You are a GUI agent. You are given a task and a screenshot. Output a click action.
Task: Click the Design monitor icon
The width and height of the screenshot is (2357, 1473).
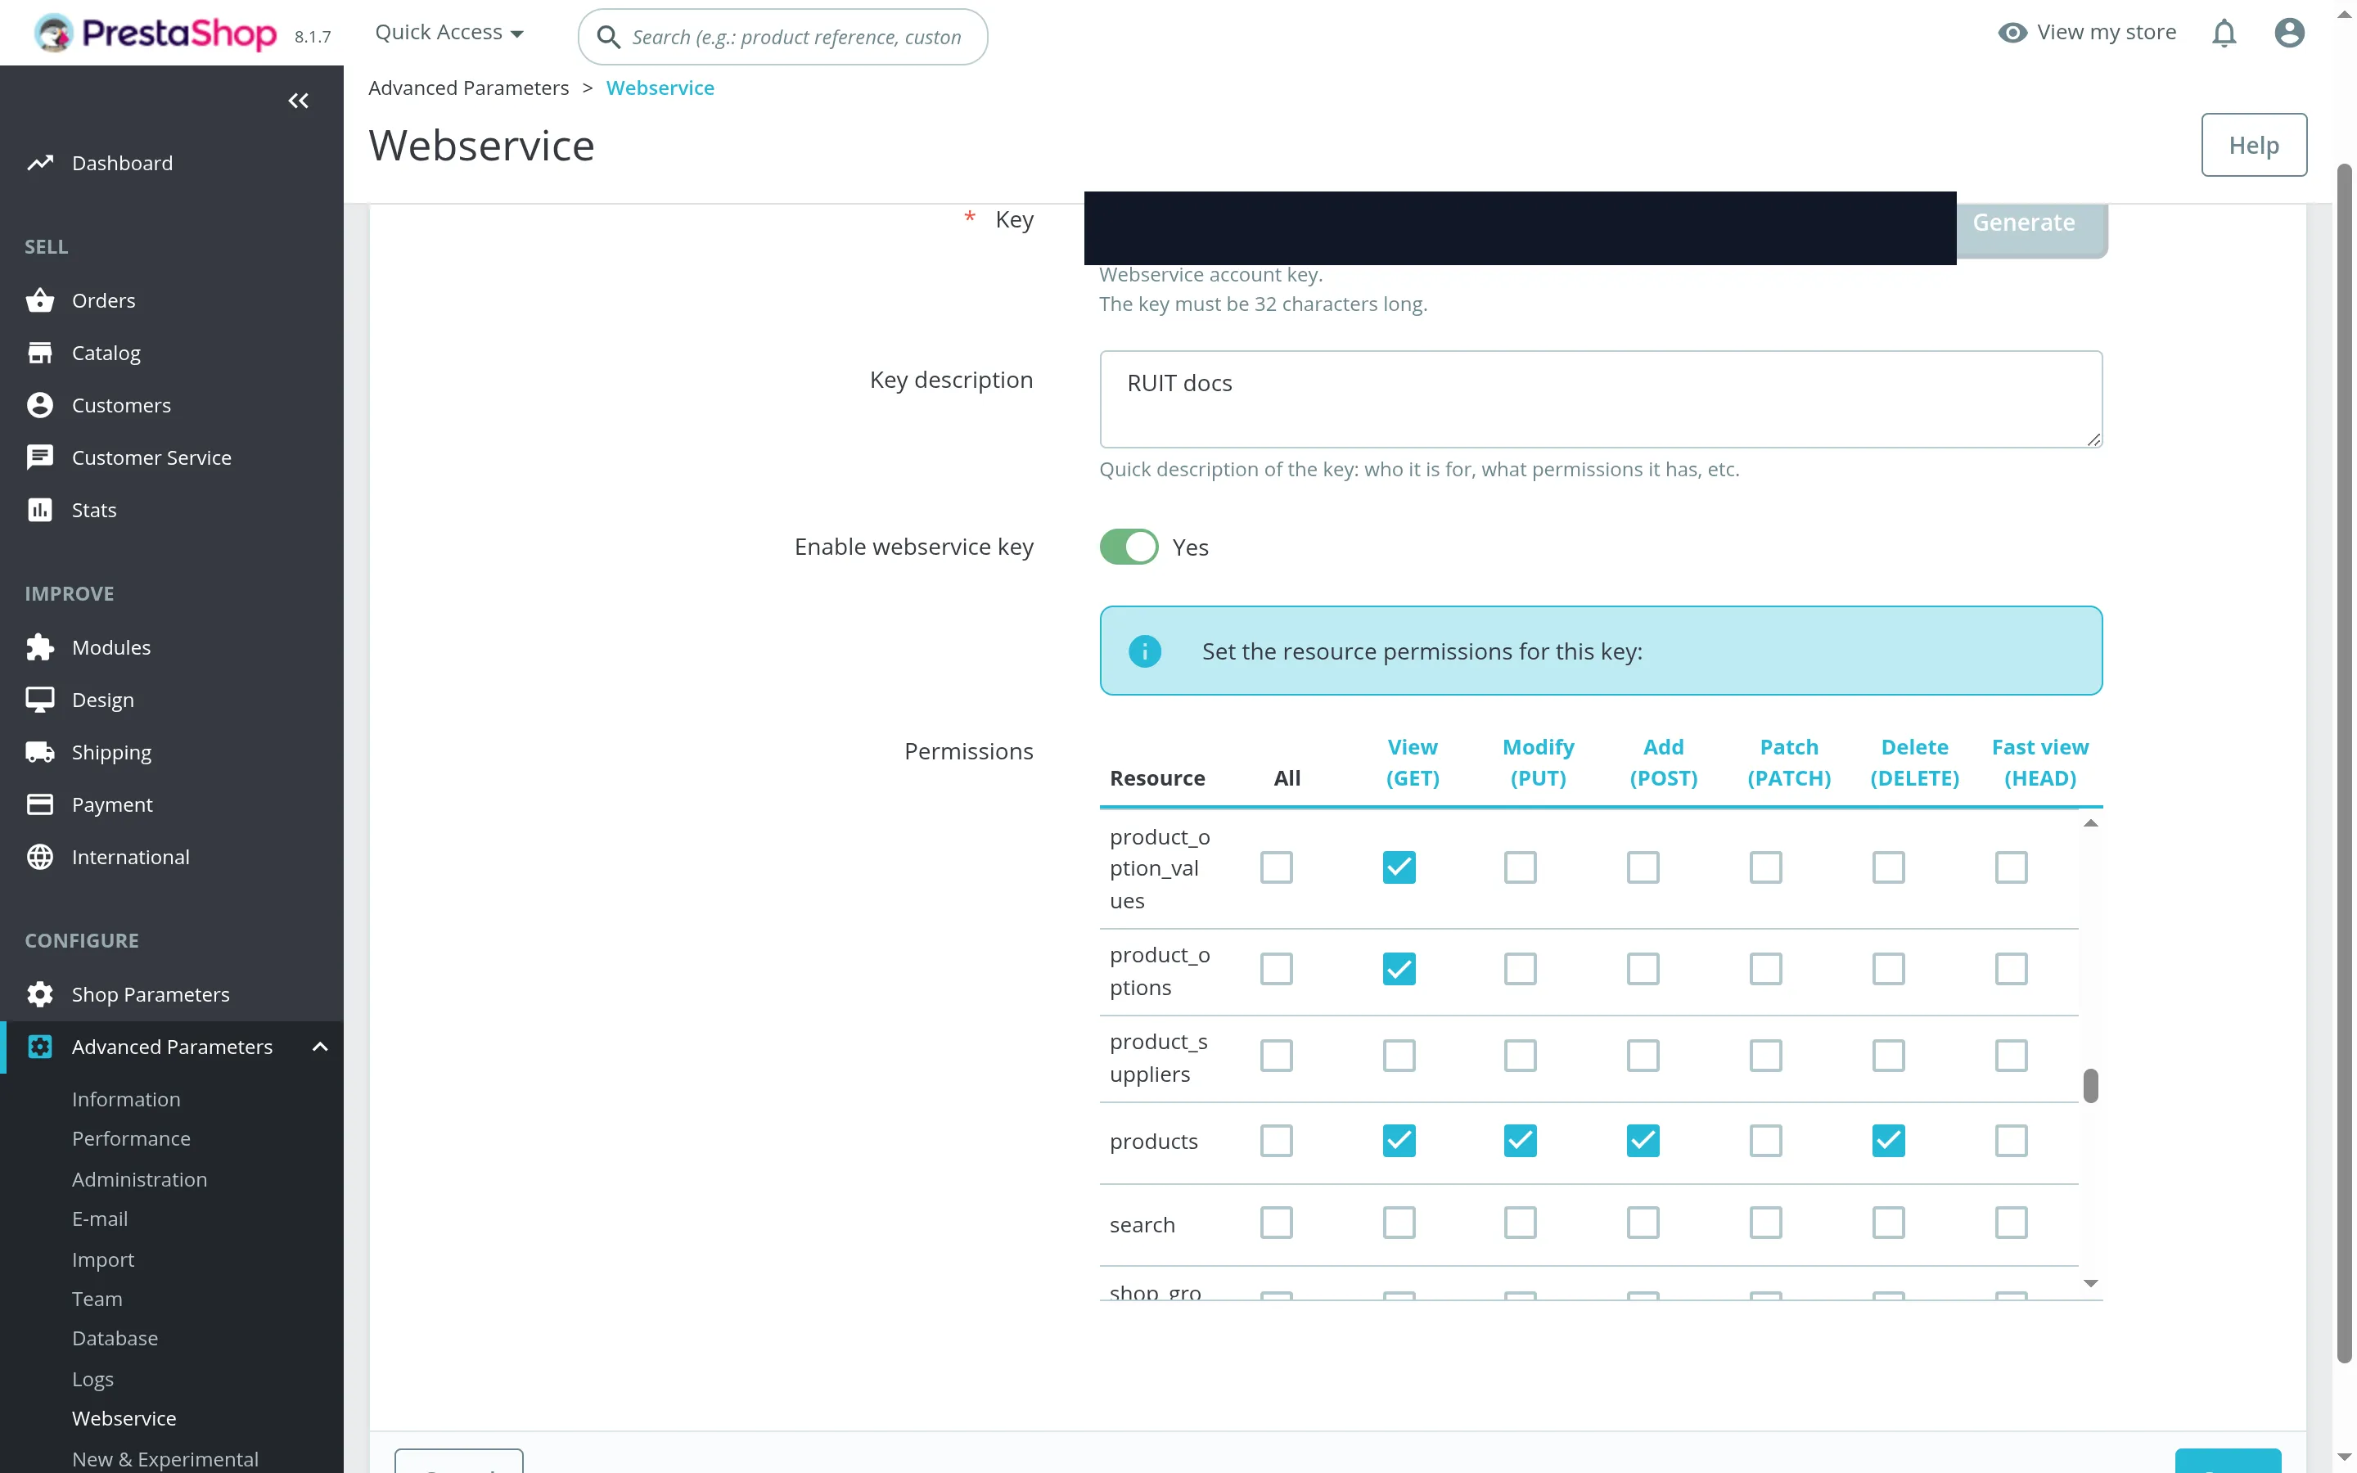[x=40, y=700]
